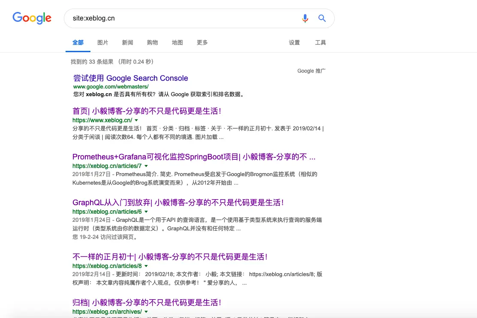
Task: Open 首页| 小毅博客 result title
Action: click(x=147, y=111)
